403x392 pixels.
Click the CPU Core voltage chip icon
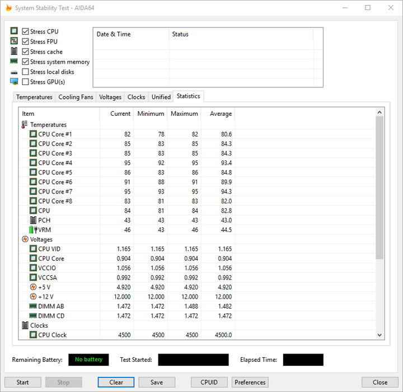coord(33,258)
